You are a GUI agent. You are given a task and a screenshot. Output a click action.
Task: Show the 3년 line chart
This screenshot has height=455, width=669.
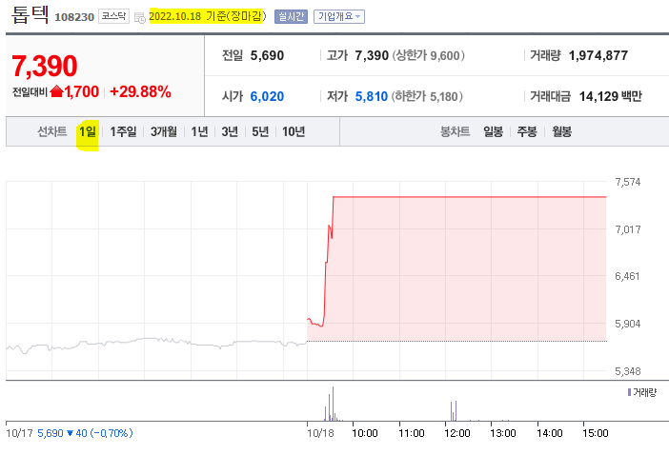point(230,131)
